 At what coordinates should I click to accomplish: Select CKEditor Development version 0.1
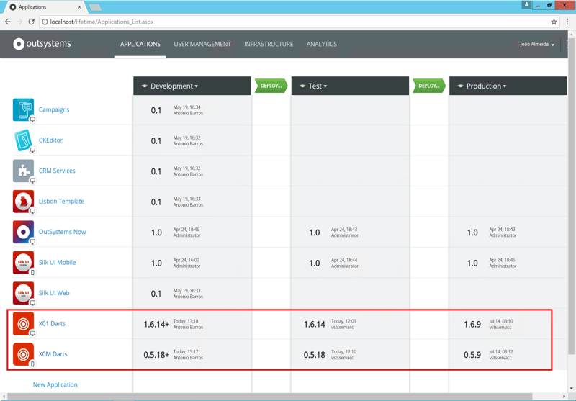[156, 140]
